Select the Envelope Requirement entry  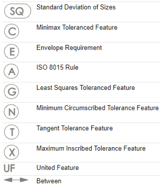(x=69, y=48)
